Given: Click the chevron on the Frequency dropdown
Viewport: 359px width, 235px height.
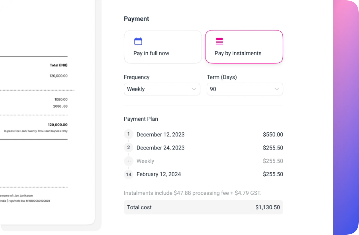Looking at the screenshot, I should pos(194,89).
